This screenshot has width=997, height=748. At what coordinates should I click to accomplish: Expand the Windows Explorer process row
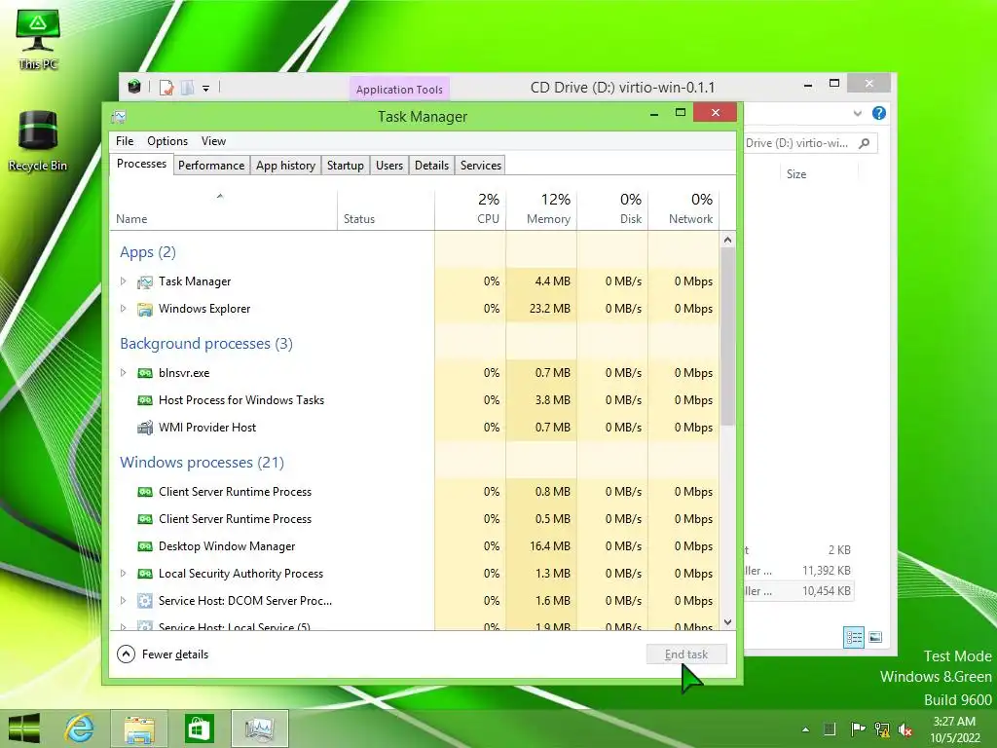(x=124, y=309)
